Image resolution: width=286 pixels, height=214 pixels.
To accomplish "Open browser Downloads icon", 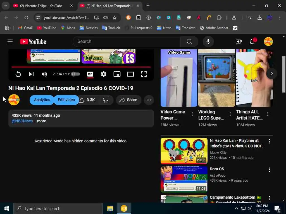I will [x=259, y=18].
